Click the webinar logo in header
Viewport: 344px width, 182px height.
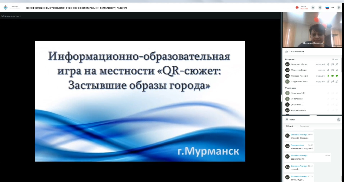click(x=6, y=8)
